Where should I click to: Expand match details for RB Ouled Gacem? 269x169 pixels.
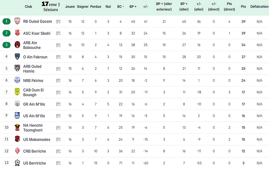click(x=58, y=22)
